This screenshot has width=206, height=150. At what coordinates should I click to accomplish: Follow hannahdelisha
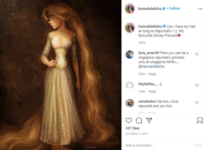pos(174,8)
